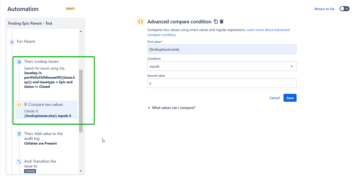Click the Cancel link
The height and width of the screenshot is (176, 358).
(x=274, y=98)
